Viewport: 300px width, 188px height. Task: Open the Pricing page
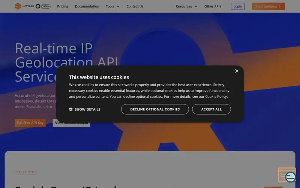point(63,6)
